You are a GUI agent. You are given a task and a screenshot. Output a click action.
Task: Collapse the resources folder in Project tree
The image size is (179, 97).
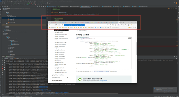tap(6, 15)
